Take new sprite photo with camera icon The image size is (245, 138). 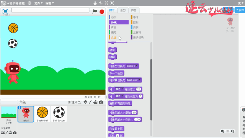click(101, 102)
